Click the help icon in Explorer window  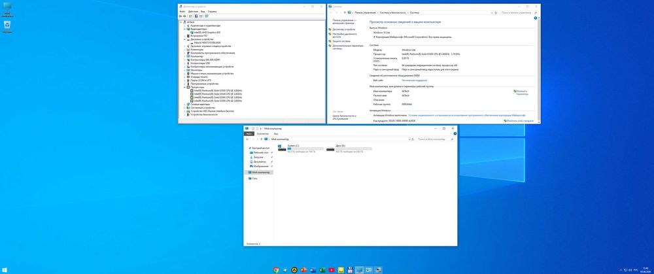[455, 134]
